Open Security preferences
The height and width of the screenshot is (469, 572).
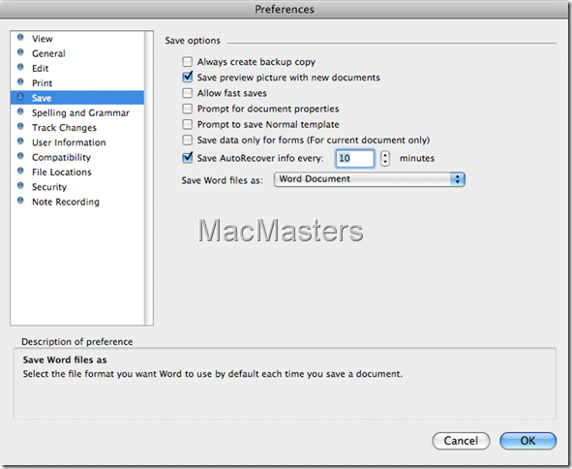click(49, 187)
